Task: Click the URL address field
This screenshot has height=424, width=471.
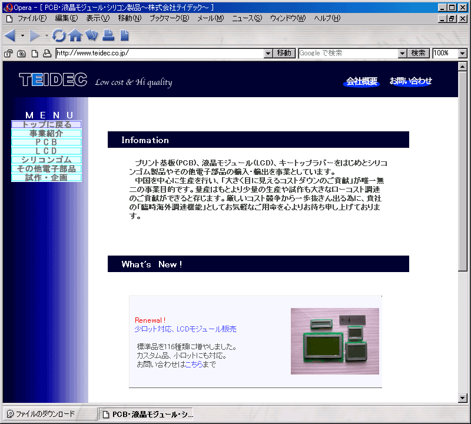Action: point(160,53)
